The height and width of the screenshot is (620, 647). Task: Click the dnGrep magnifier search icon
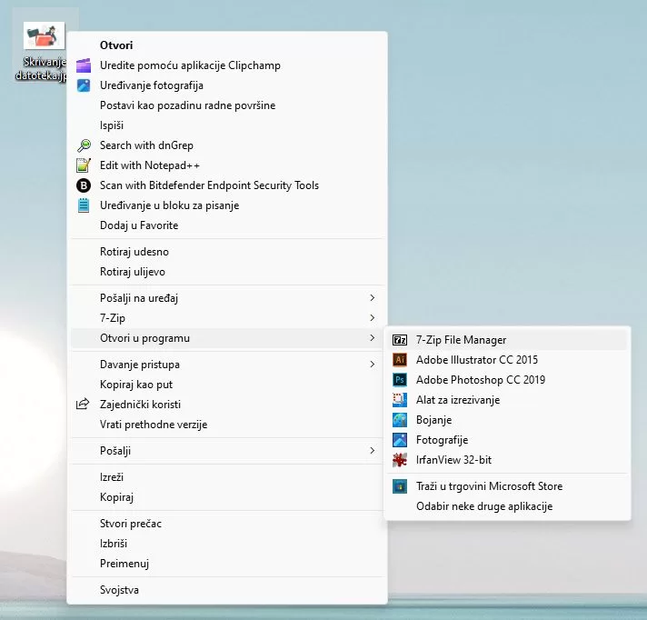[x=84, y=145]
